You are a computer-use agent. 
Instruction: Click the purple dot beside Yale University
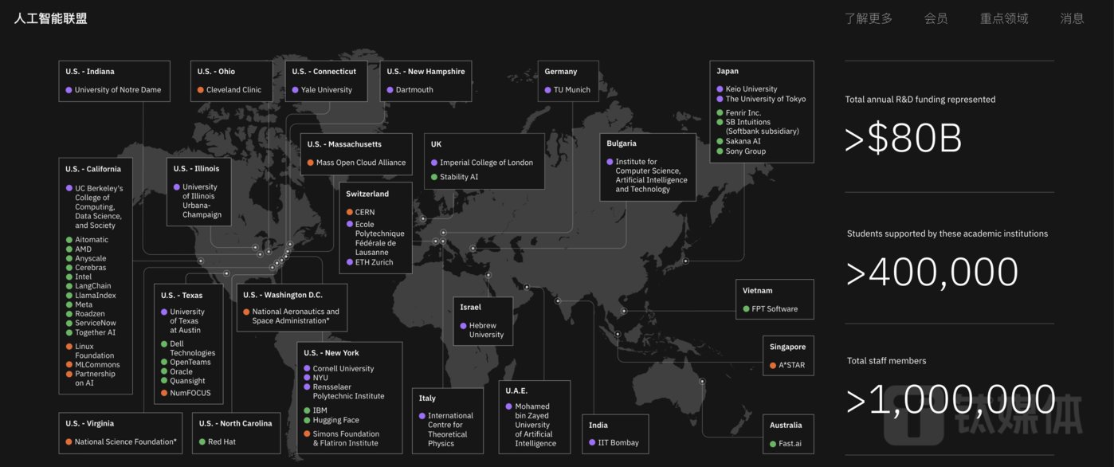[x=295, y=90]
